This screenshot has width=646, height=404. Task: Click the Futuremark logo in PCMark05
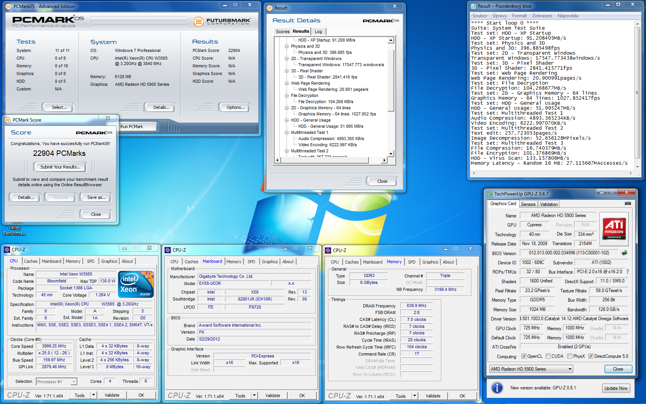pyautogui.click(x=222, y=22)
